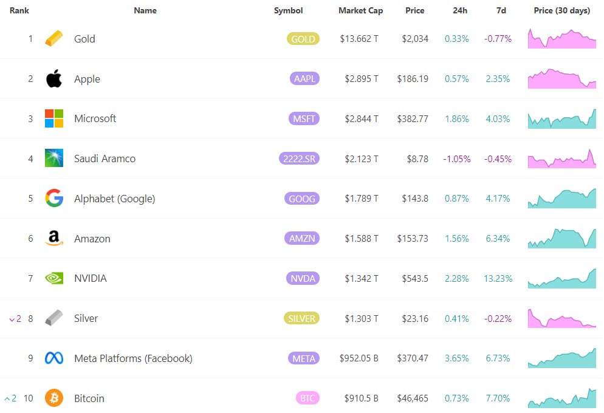The image size is (604, 413).
Task: Click Saudi Aramco's 30-day price chart
Action: (562, 158)
